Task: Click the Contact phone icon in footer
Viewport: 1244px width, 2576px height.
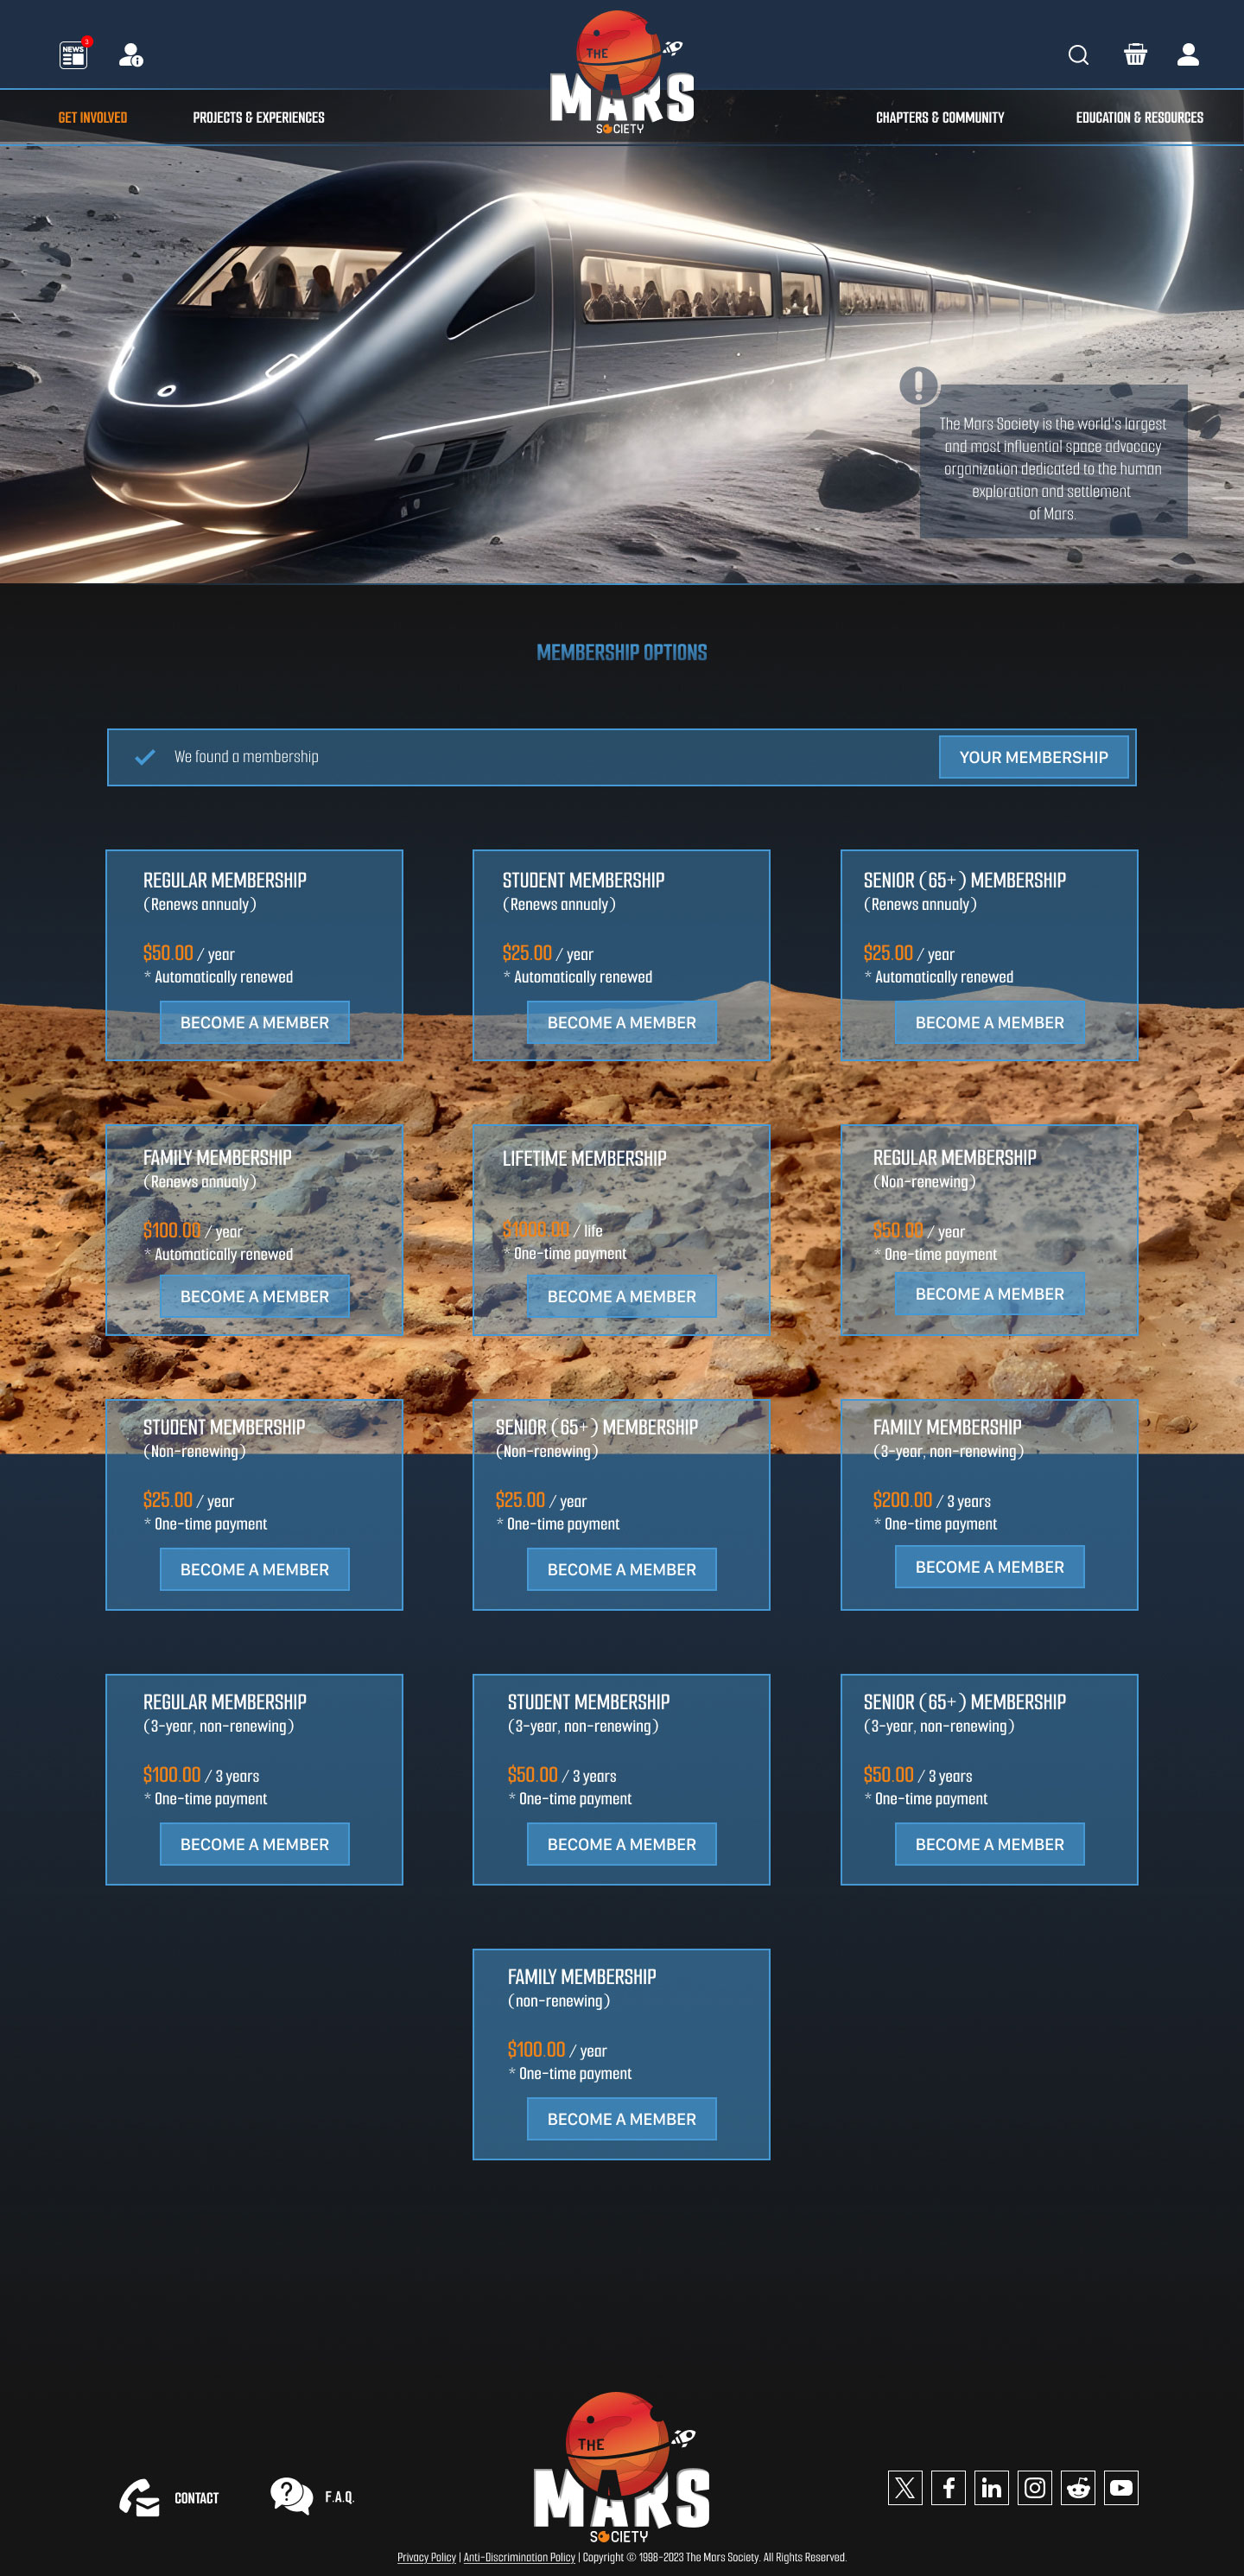Action: click(x=139, y=2497)
